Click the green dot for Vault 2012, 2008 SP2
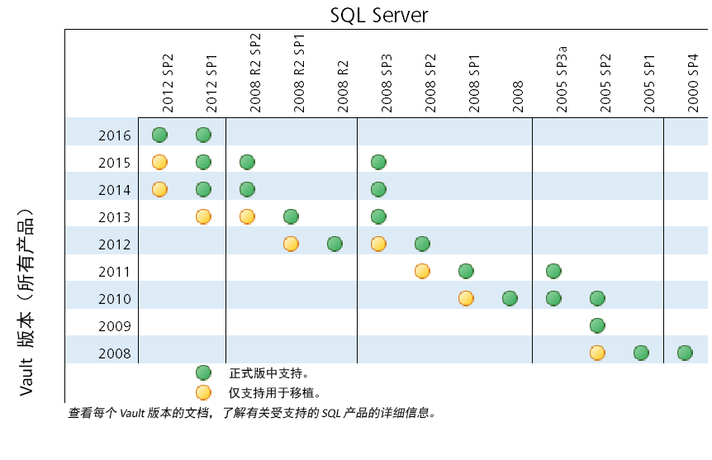The image size is (712, 460). pyautogui.click(x=422, y=244)
